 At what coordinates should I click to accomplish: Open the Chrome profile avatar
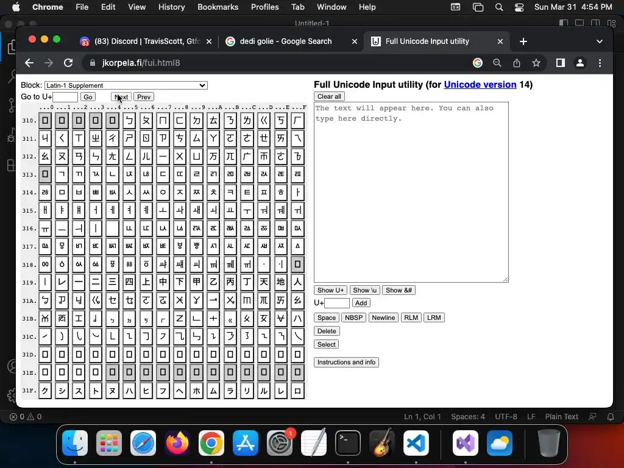click(580, 63)
